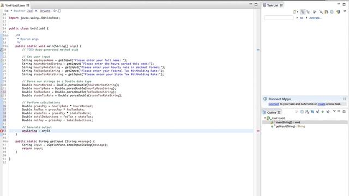Click the error marker on line 43
349x196 pixels.
(x=1, y=131)
